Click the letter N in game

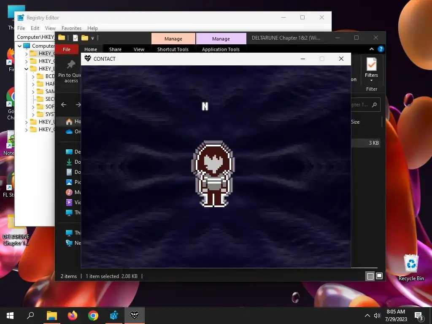205,106
